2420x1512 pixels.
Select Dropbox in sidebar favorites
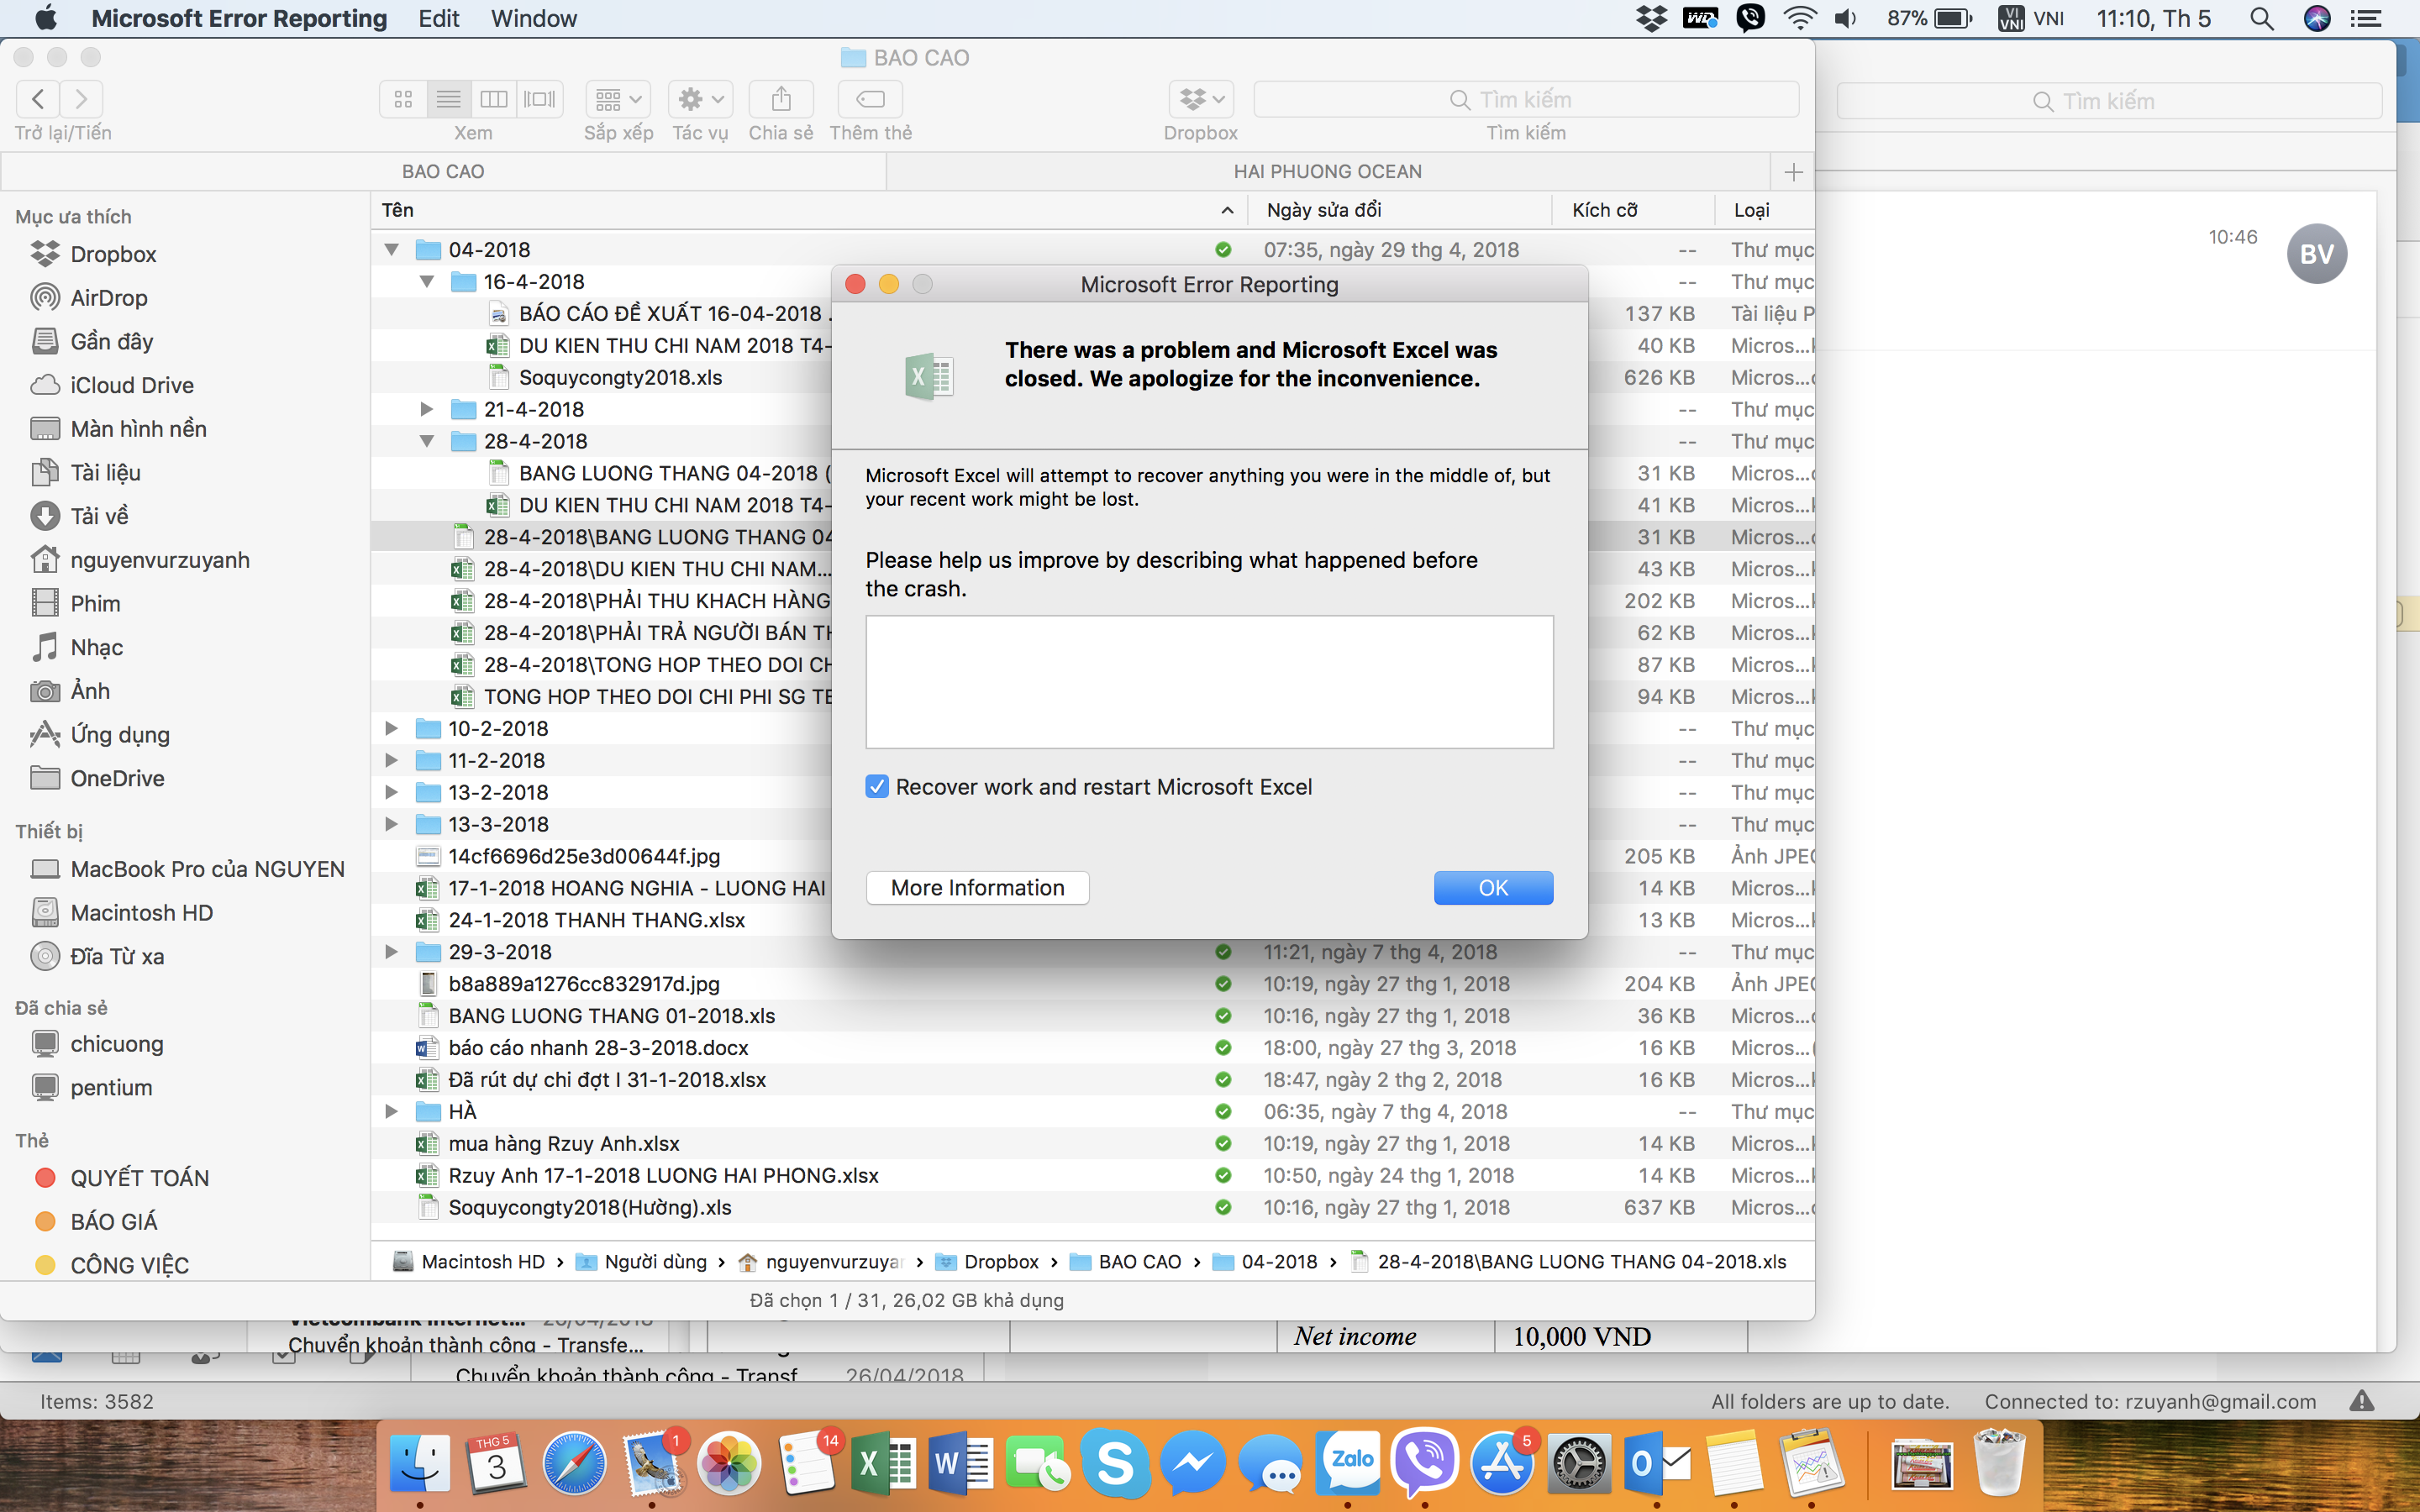113,254
